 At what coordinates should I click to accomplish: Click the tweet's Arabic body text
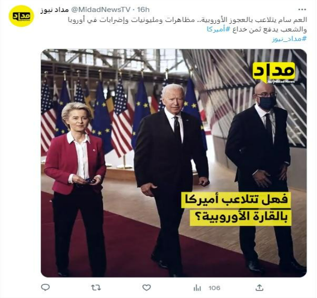187,25
